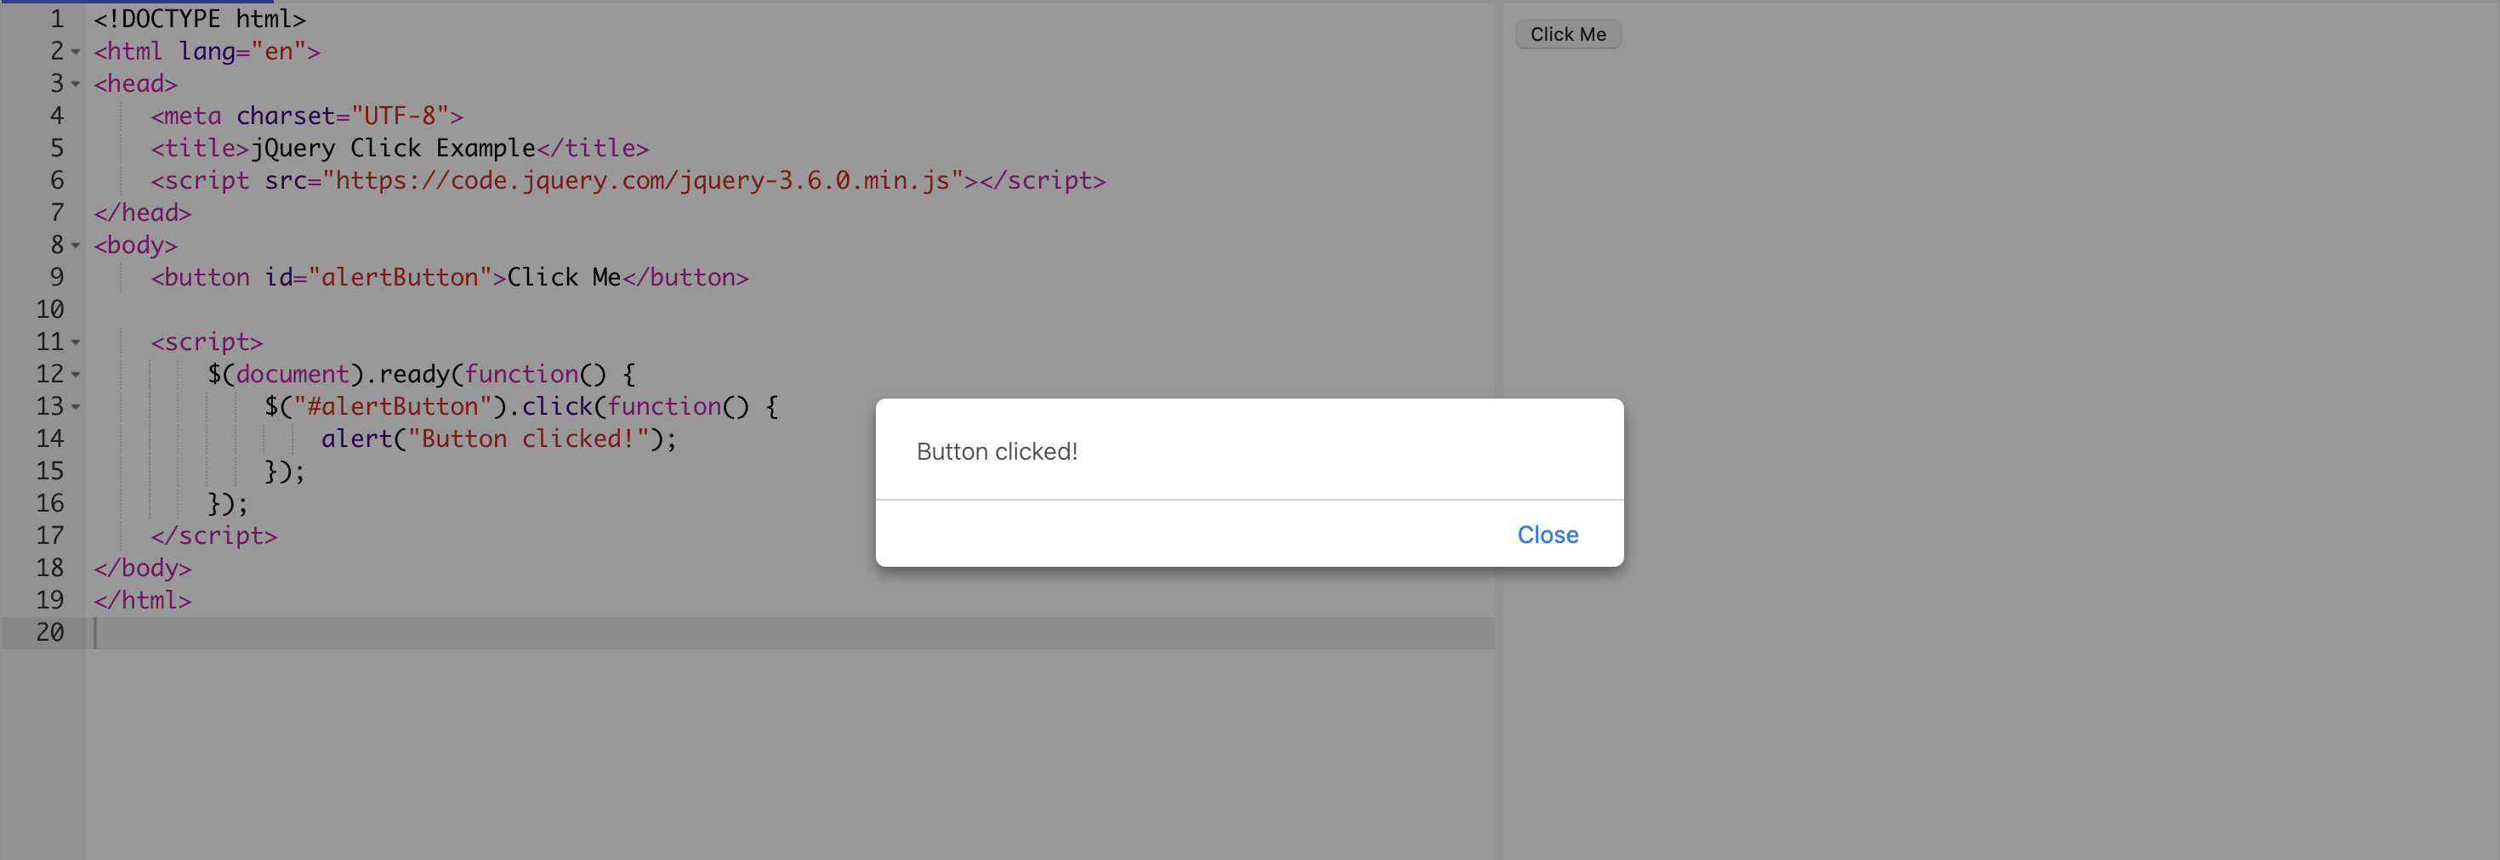2500x860 pixels.
Task: Collapse the document ready function fold
Action: point(74,374)
